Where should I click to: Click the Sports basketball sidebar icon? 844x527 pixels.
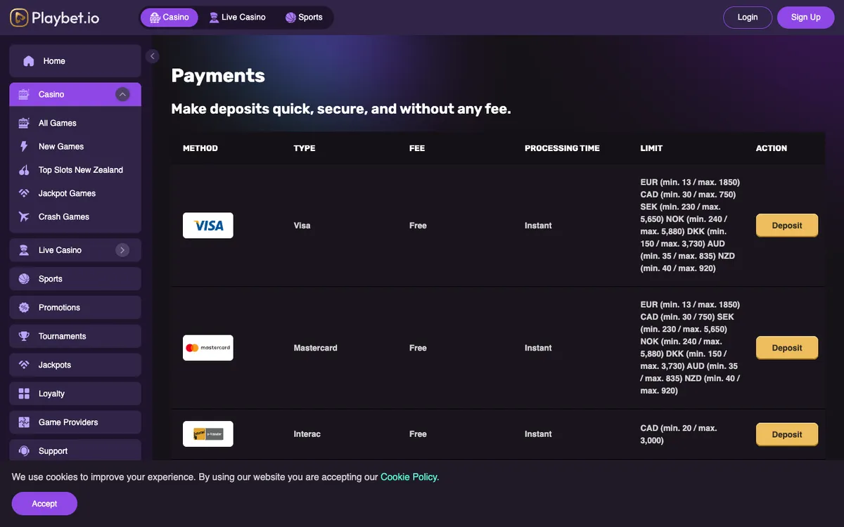point(24,279)
